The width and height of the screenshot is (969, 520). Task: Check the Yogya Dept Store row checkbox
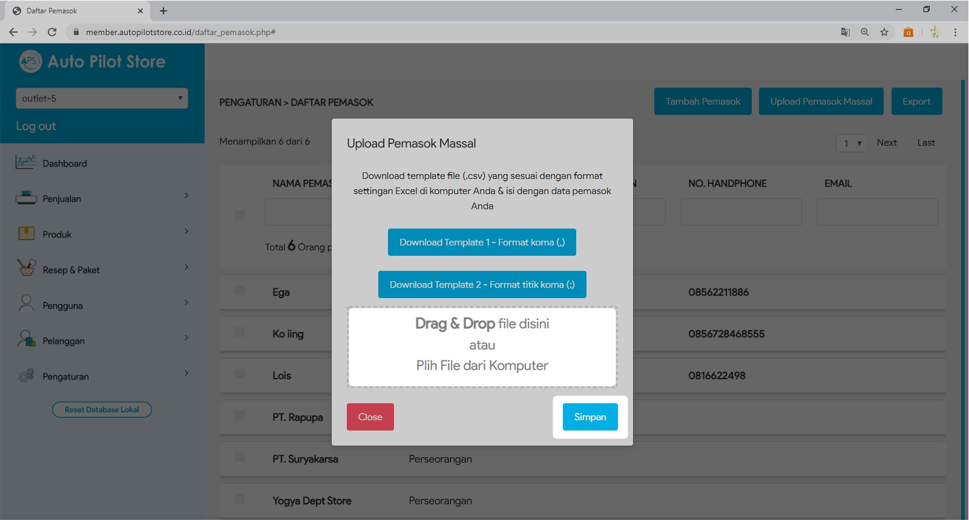point(240,499)
